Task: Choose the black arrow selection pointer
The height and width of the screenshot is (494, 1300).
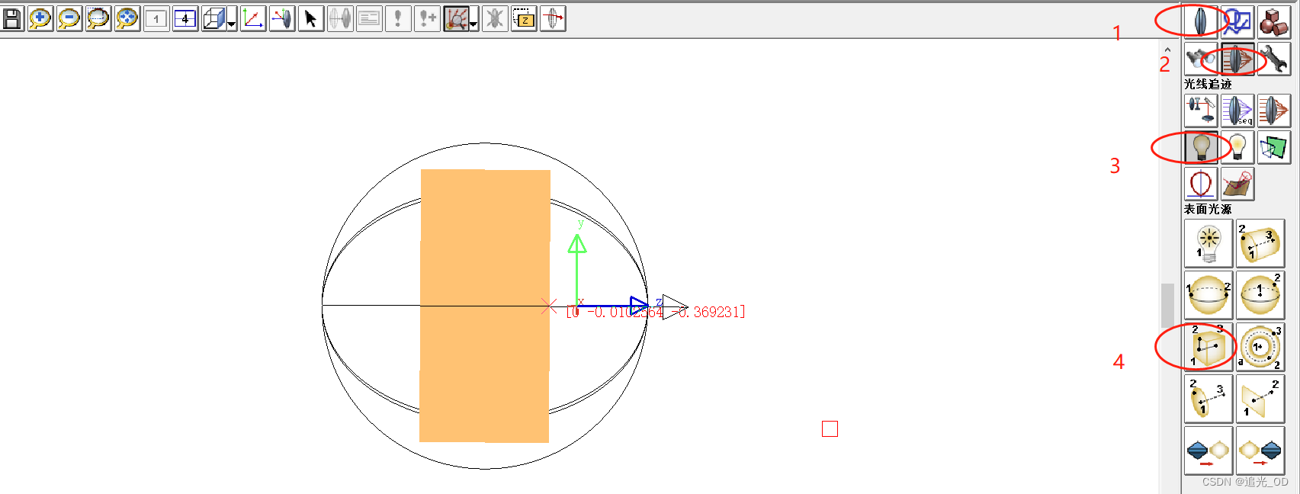Action: click(x=311, y=18)
